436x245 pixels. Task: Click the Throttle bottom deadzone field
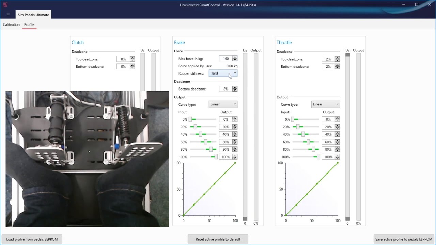pos(328,67)
